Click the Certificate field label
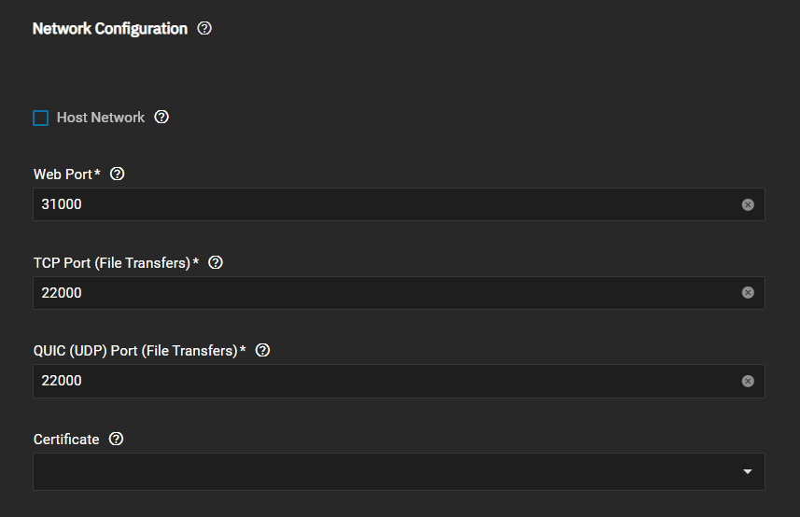This screenshot has height=517, width=800. [x=66, y=440]
